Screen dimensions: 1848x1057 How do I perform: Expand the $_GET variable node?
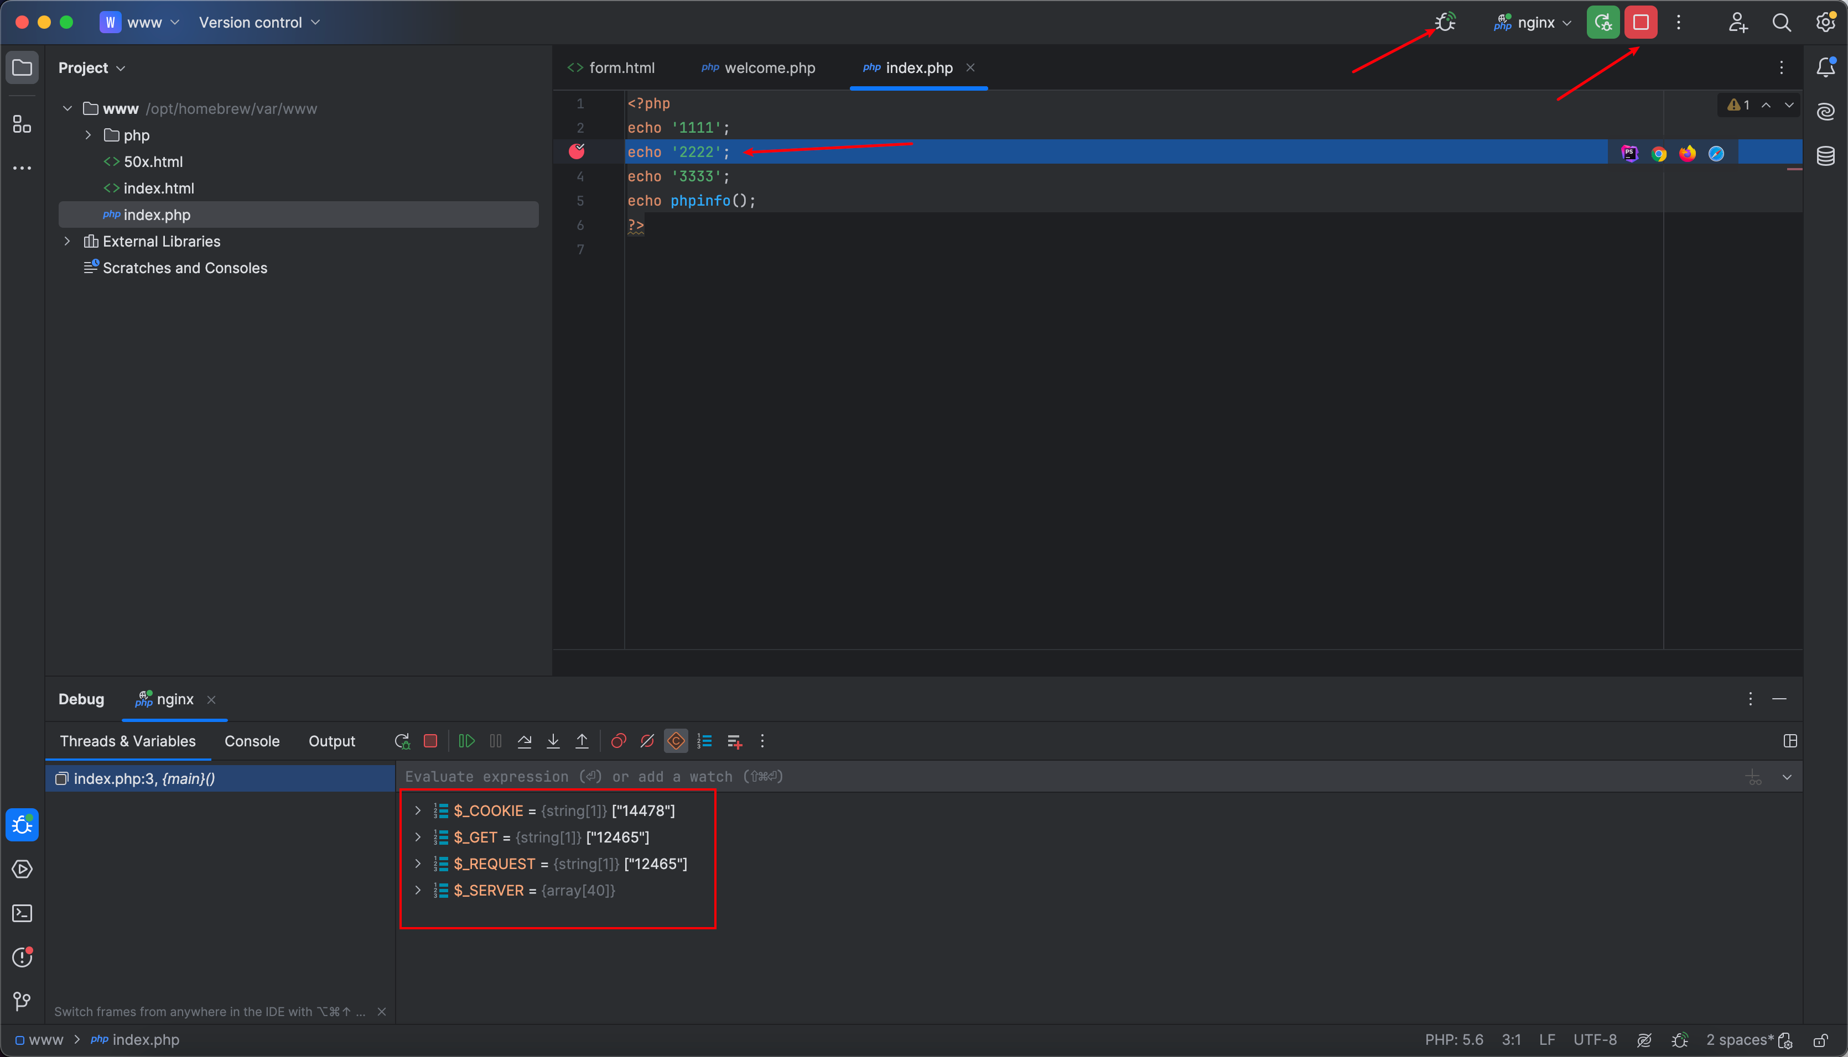tap(418, 837)
